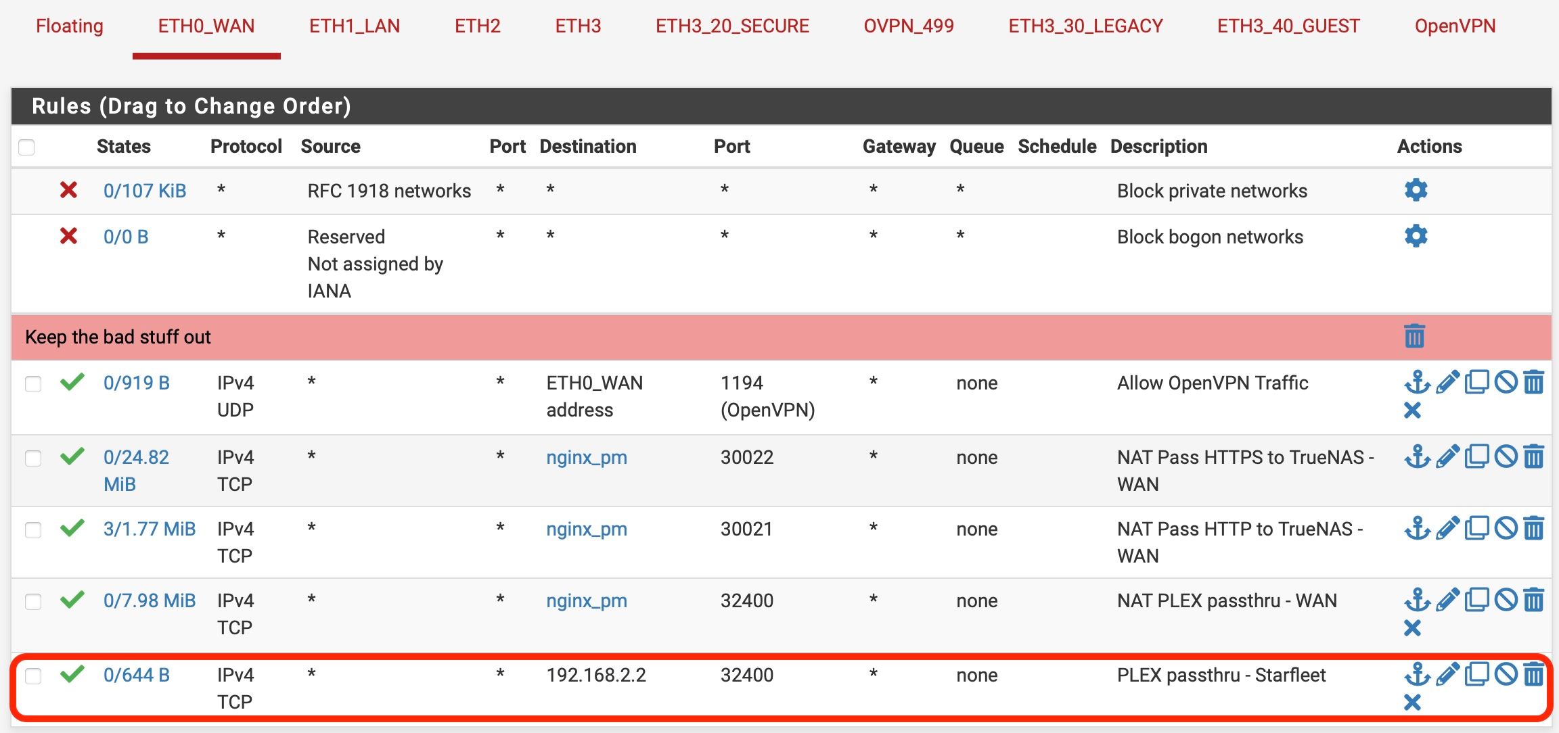Click X icon under PLEX passthru - Starfleet actions
1559x733 pixels.
click(1412, 703)
